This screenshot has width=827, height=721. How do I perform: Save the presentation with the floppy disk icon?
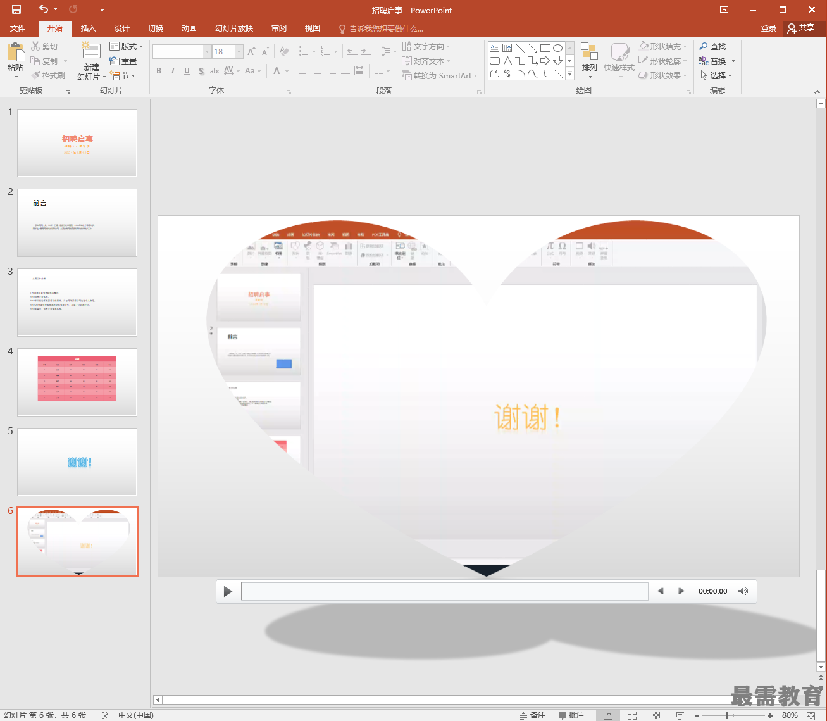point(16,9)
